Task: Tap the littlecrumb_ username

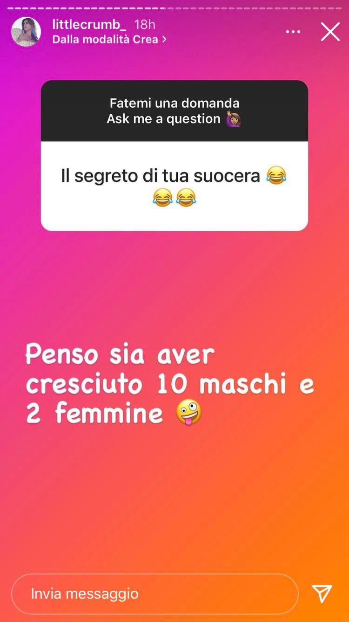Action: coord(89,24)
